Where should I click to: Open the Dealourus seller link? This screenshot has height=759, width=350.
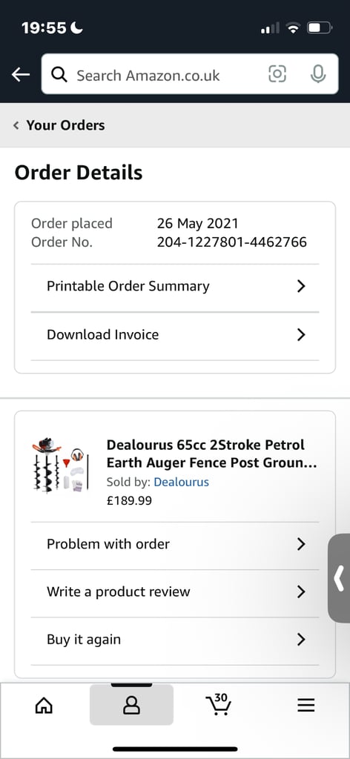(181, 482)
